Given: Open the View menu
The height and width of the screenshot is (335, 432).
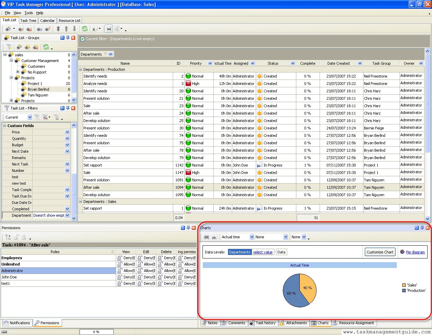Looking at the screenshot, I should click(17, 13).
